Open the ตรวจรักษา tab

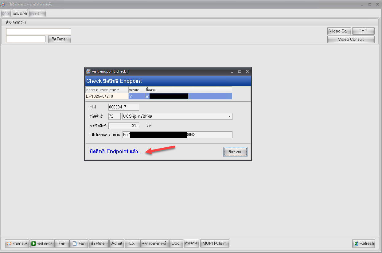[37, 13]
